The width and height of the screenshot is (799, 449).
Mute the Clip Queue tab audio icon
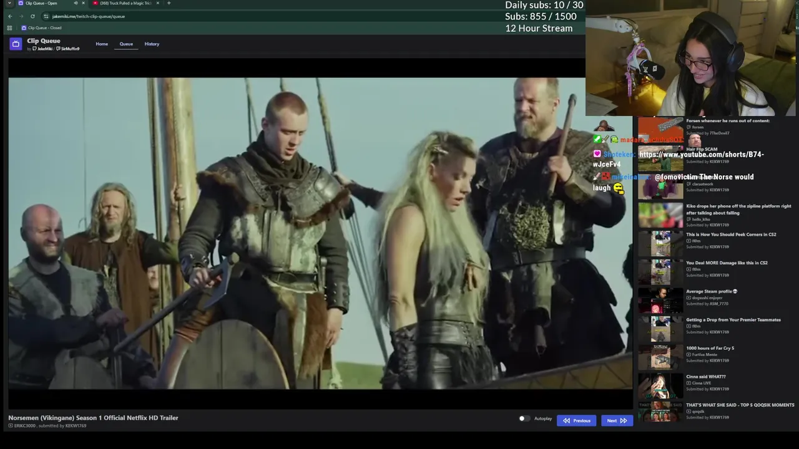tap(76, 3)
